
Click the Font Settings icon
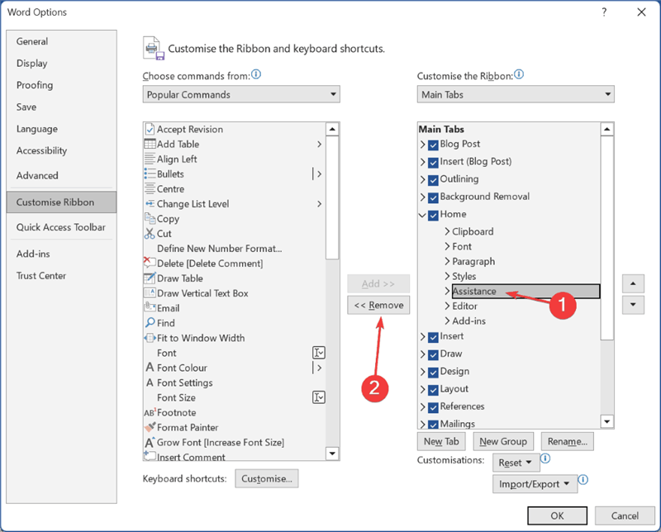pyautogui.click(x=150, y=382)
